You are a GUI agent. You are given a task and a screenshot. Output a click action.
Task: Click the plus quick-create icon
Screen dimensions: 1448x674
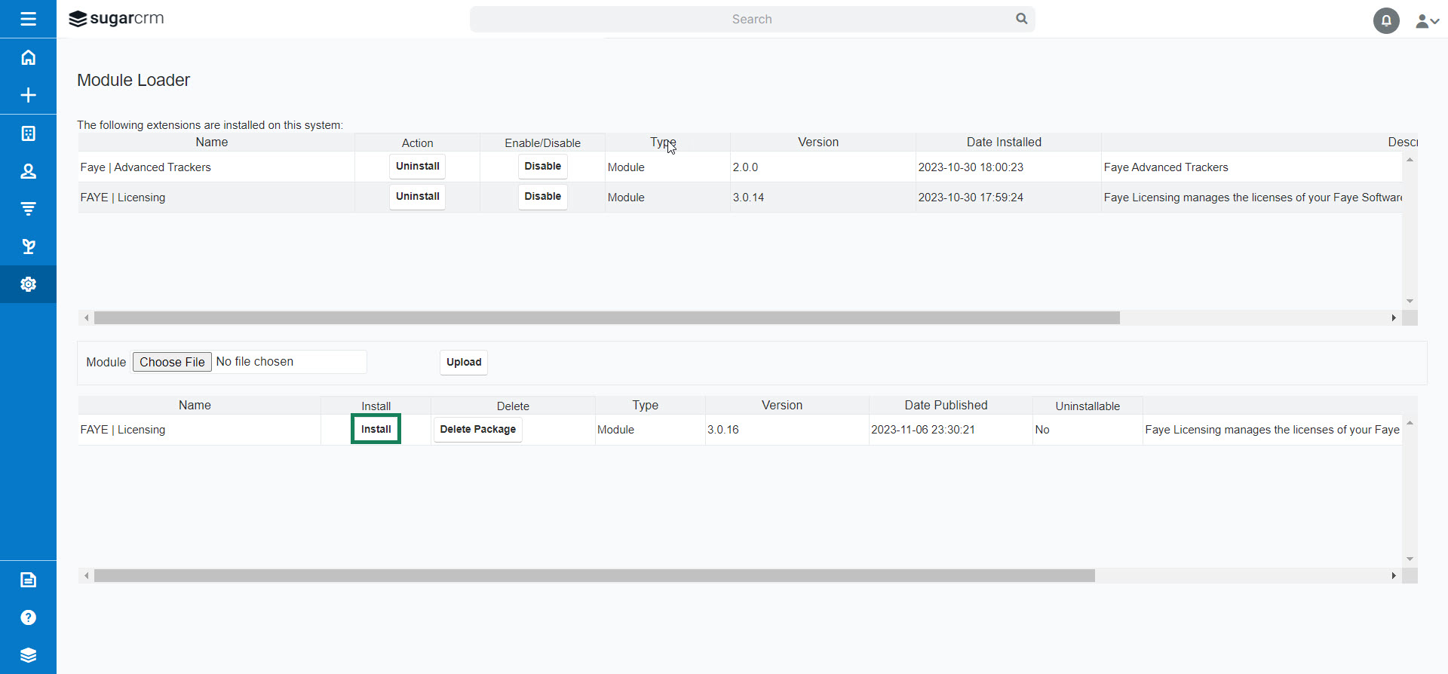tap(28, 95)
